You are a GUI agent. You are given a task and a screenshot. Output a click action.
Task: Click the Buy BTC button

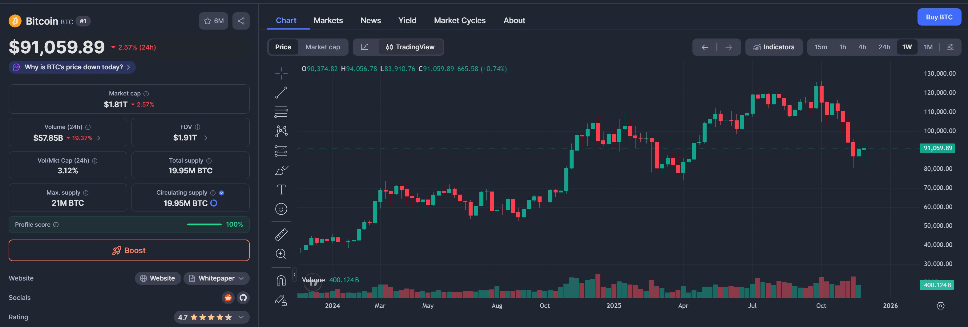coord(939,17)
